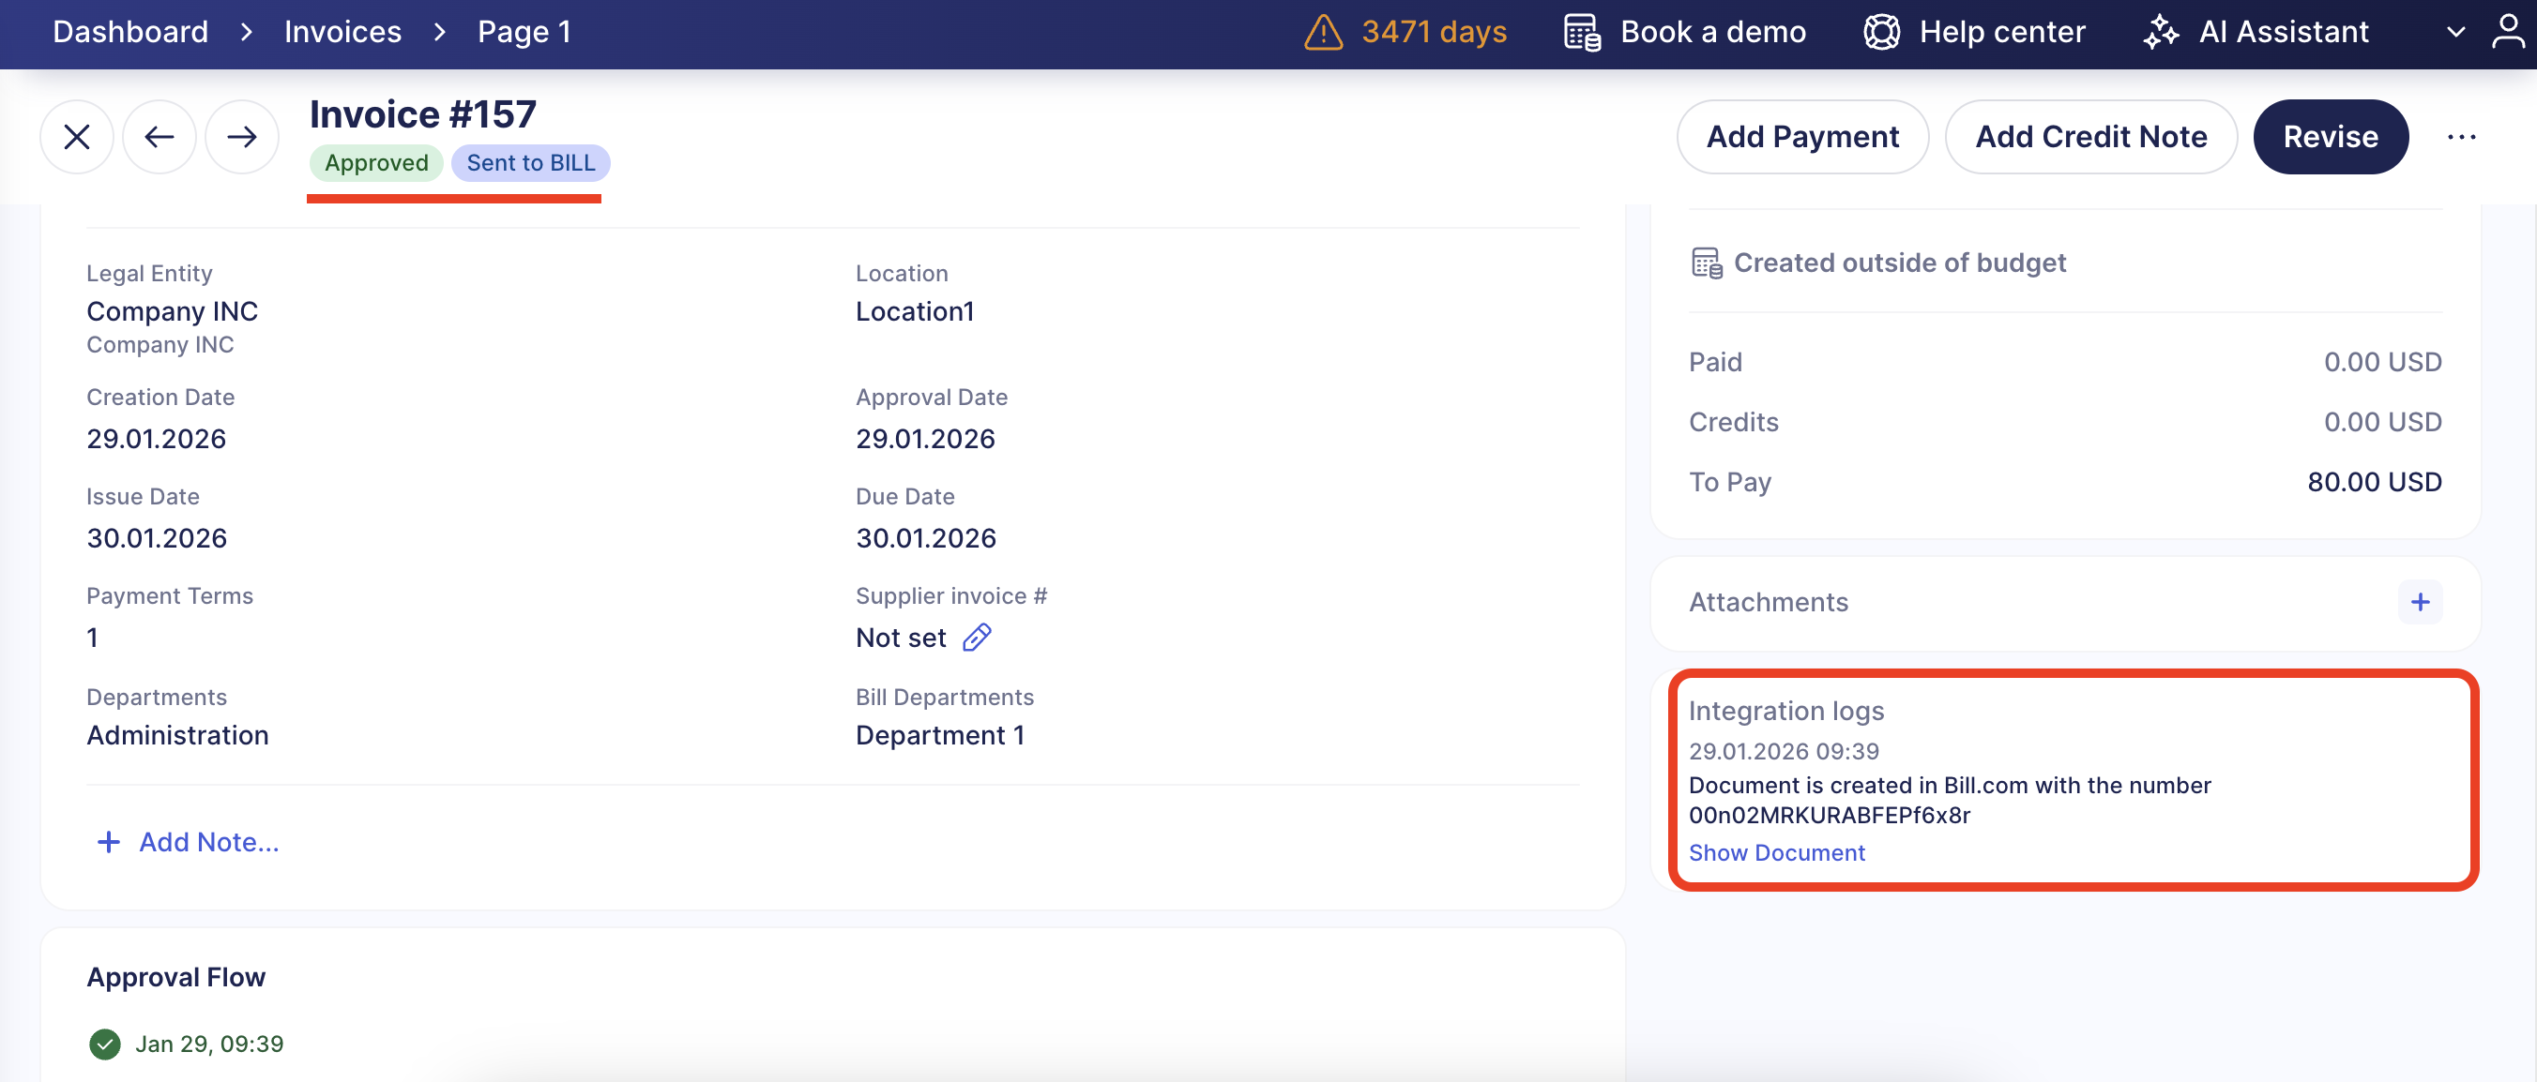The height and width of the screenshot is (1082, 2537).
Task: Close the invoice with X icon
Action: (x=77, y=137)
